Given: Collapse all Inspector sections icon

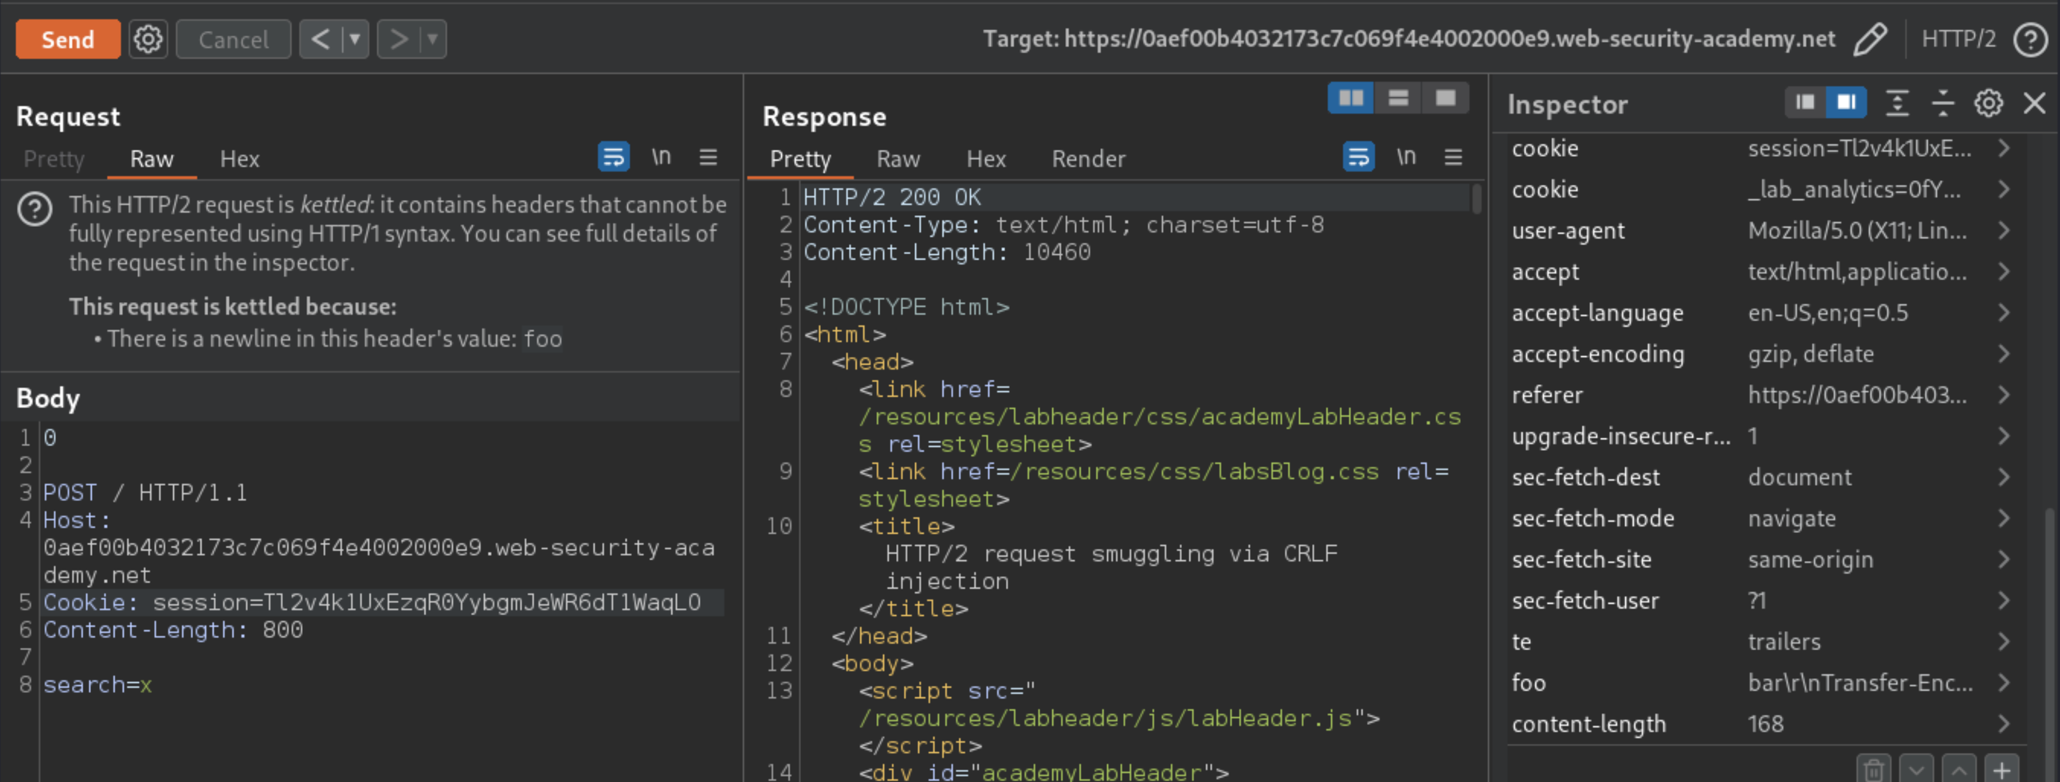Looking at the screenshot, I should (x=1943, y=103).
